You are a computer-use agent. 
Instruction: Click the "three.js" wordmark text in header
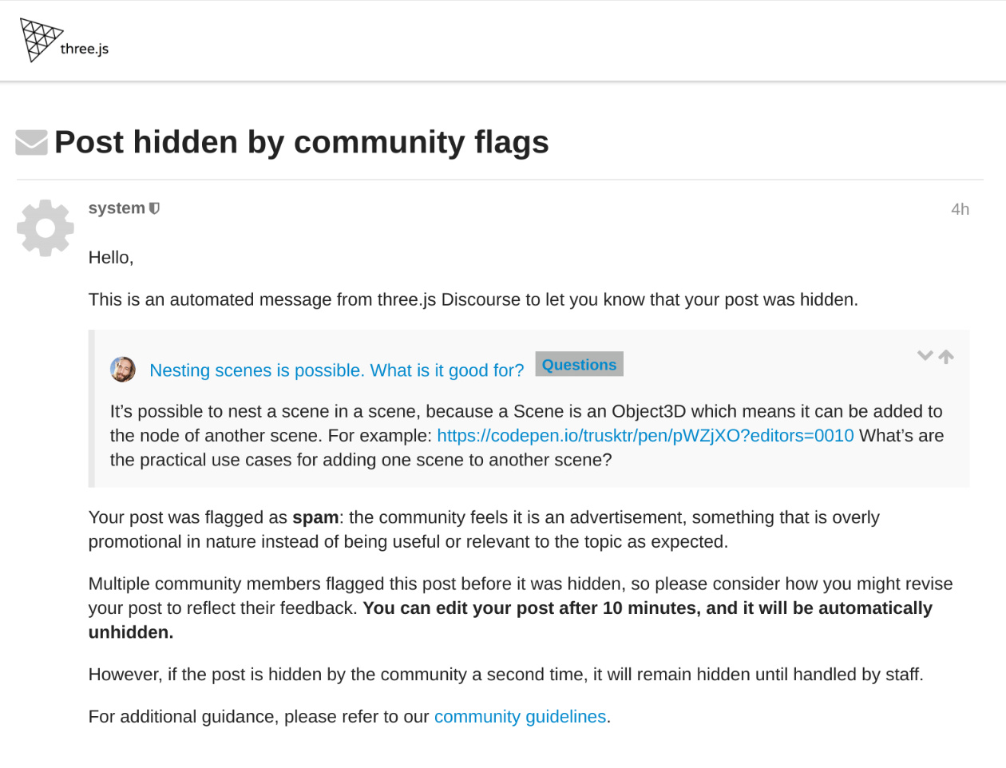(85, 49)
